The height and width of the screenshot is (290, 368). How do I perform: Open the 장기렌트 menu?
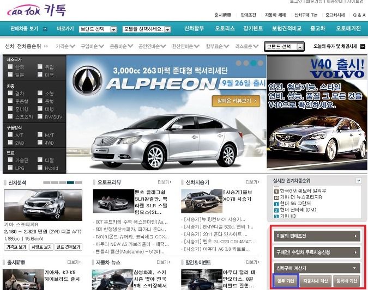click(253, 29)
